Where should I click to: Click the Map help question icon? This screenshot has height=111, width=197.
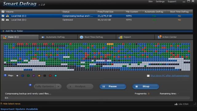click(5, 75)
